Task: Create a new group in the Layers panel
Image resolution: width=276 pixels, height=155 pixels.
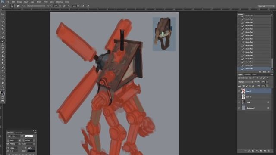Action: (x=261, y=151)
